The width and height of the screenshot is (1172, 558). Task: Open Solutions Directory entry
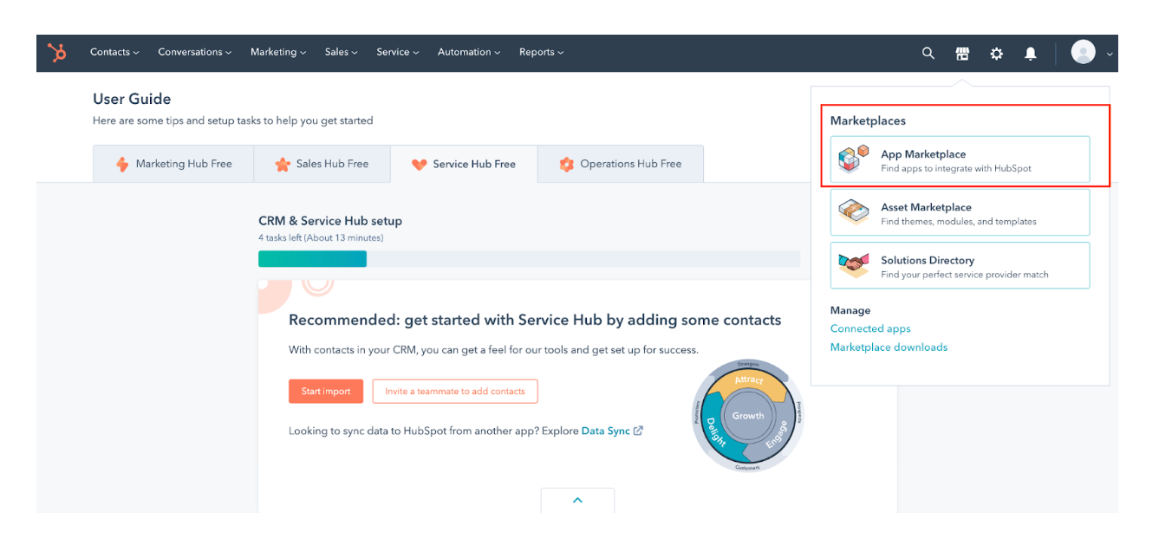tap(960, 265)
